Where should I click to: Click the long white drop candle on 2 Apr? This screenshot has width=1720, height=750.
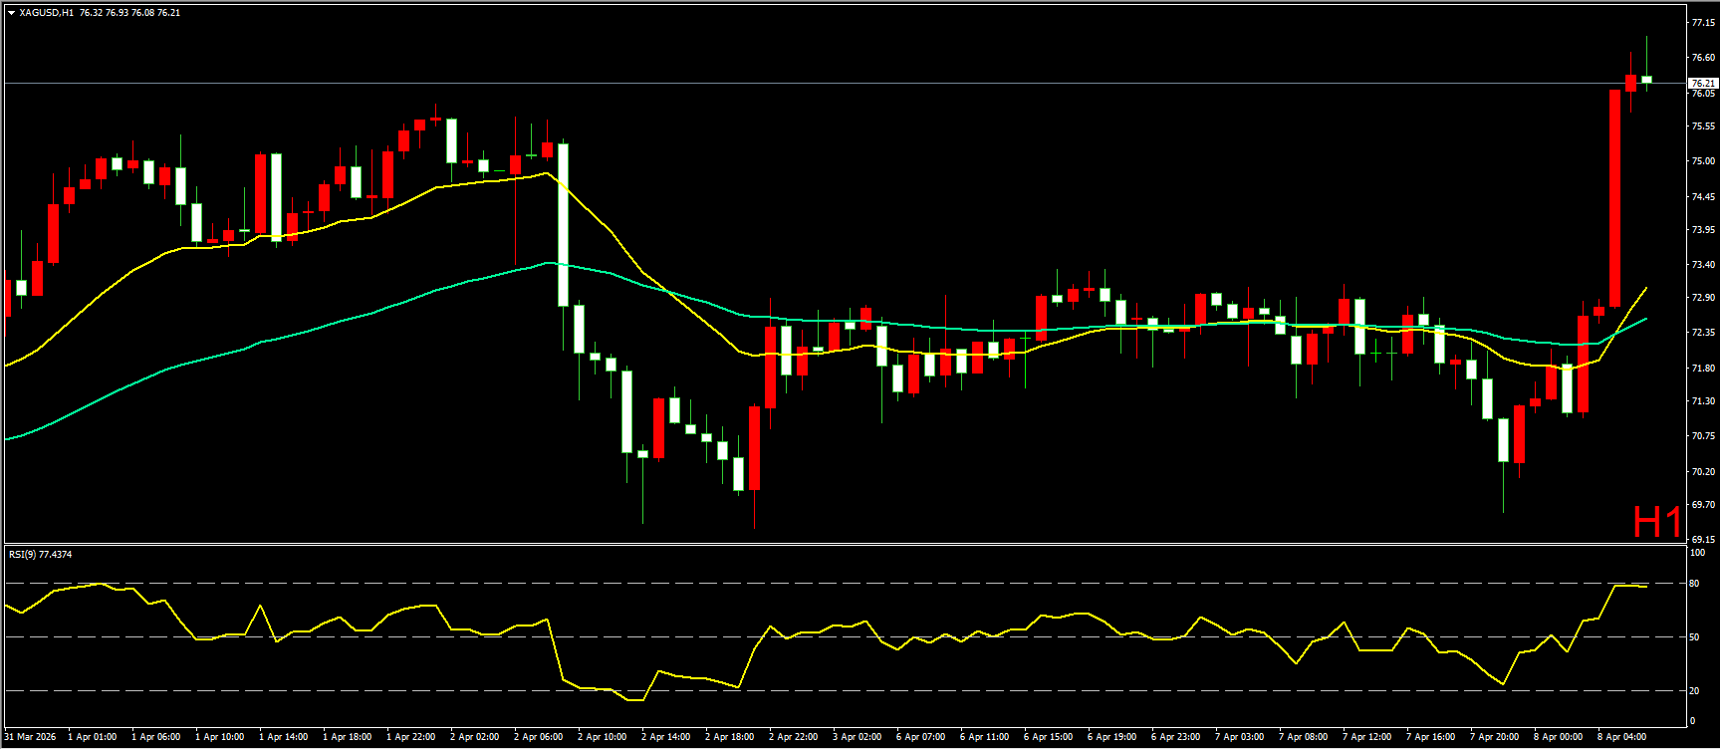point(563,224)
